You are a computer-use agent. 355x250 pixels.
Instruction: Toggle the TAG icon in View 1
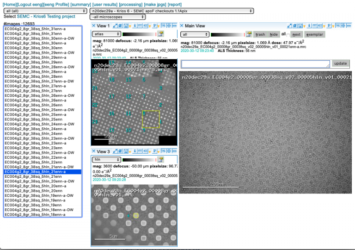[164, 25]
